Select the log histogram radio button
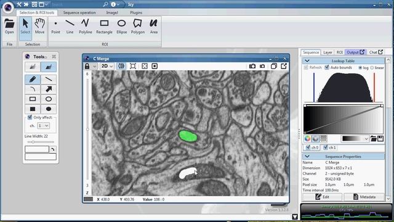This screenshot has height=222, width=394. (x=360, y=68)
